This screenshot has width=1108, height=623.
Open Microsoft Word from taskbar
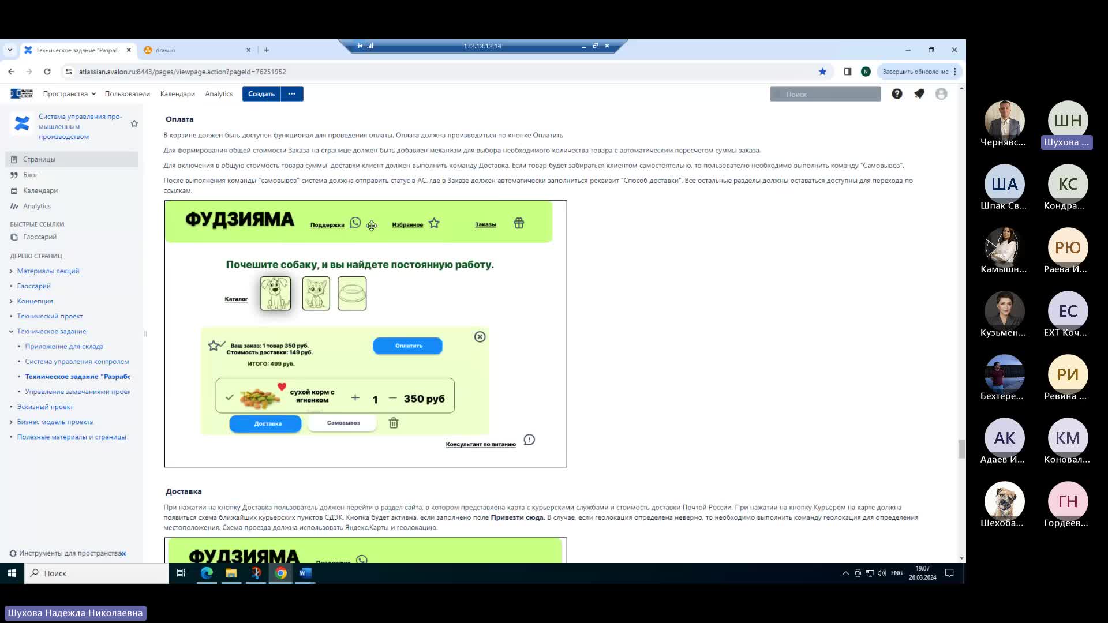(305, 573)
